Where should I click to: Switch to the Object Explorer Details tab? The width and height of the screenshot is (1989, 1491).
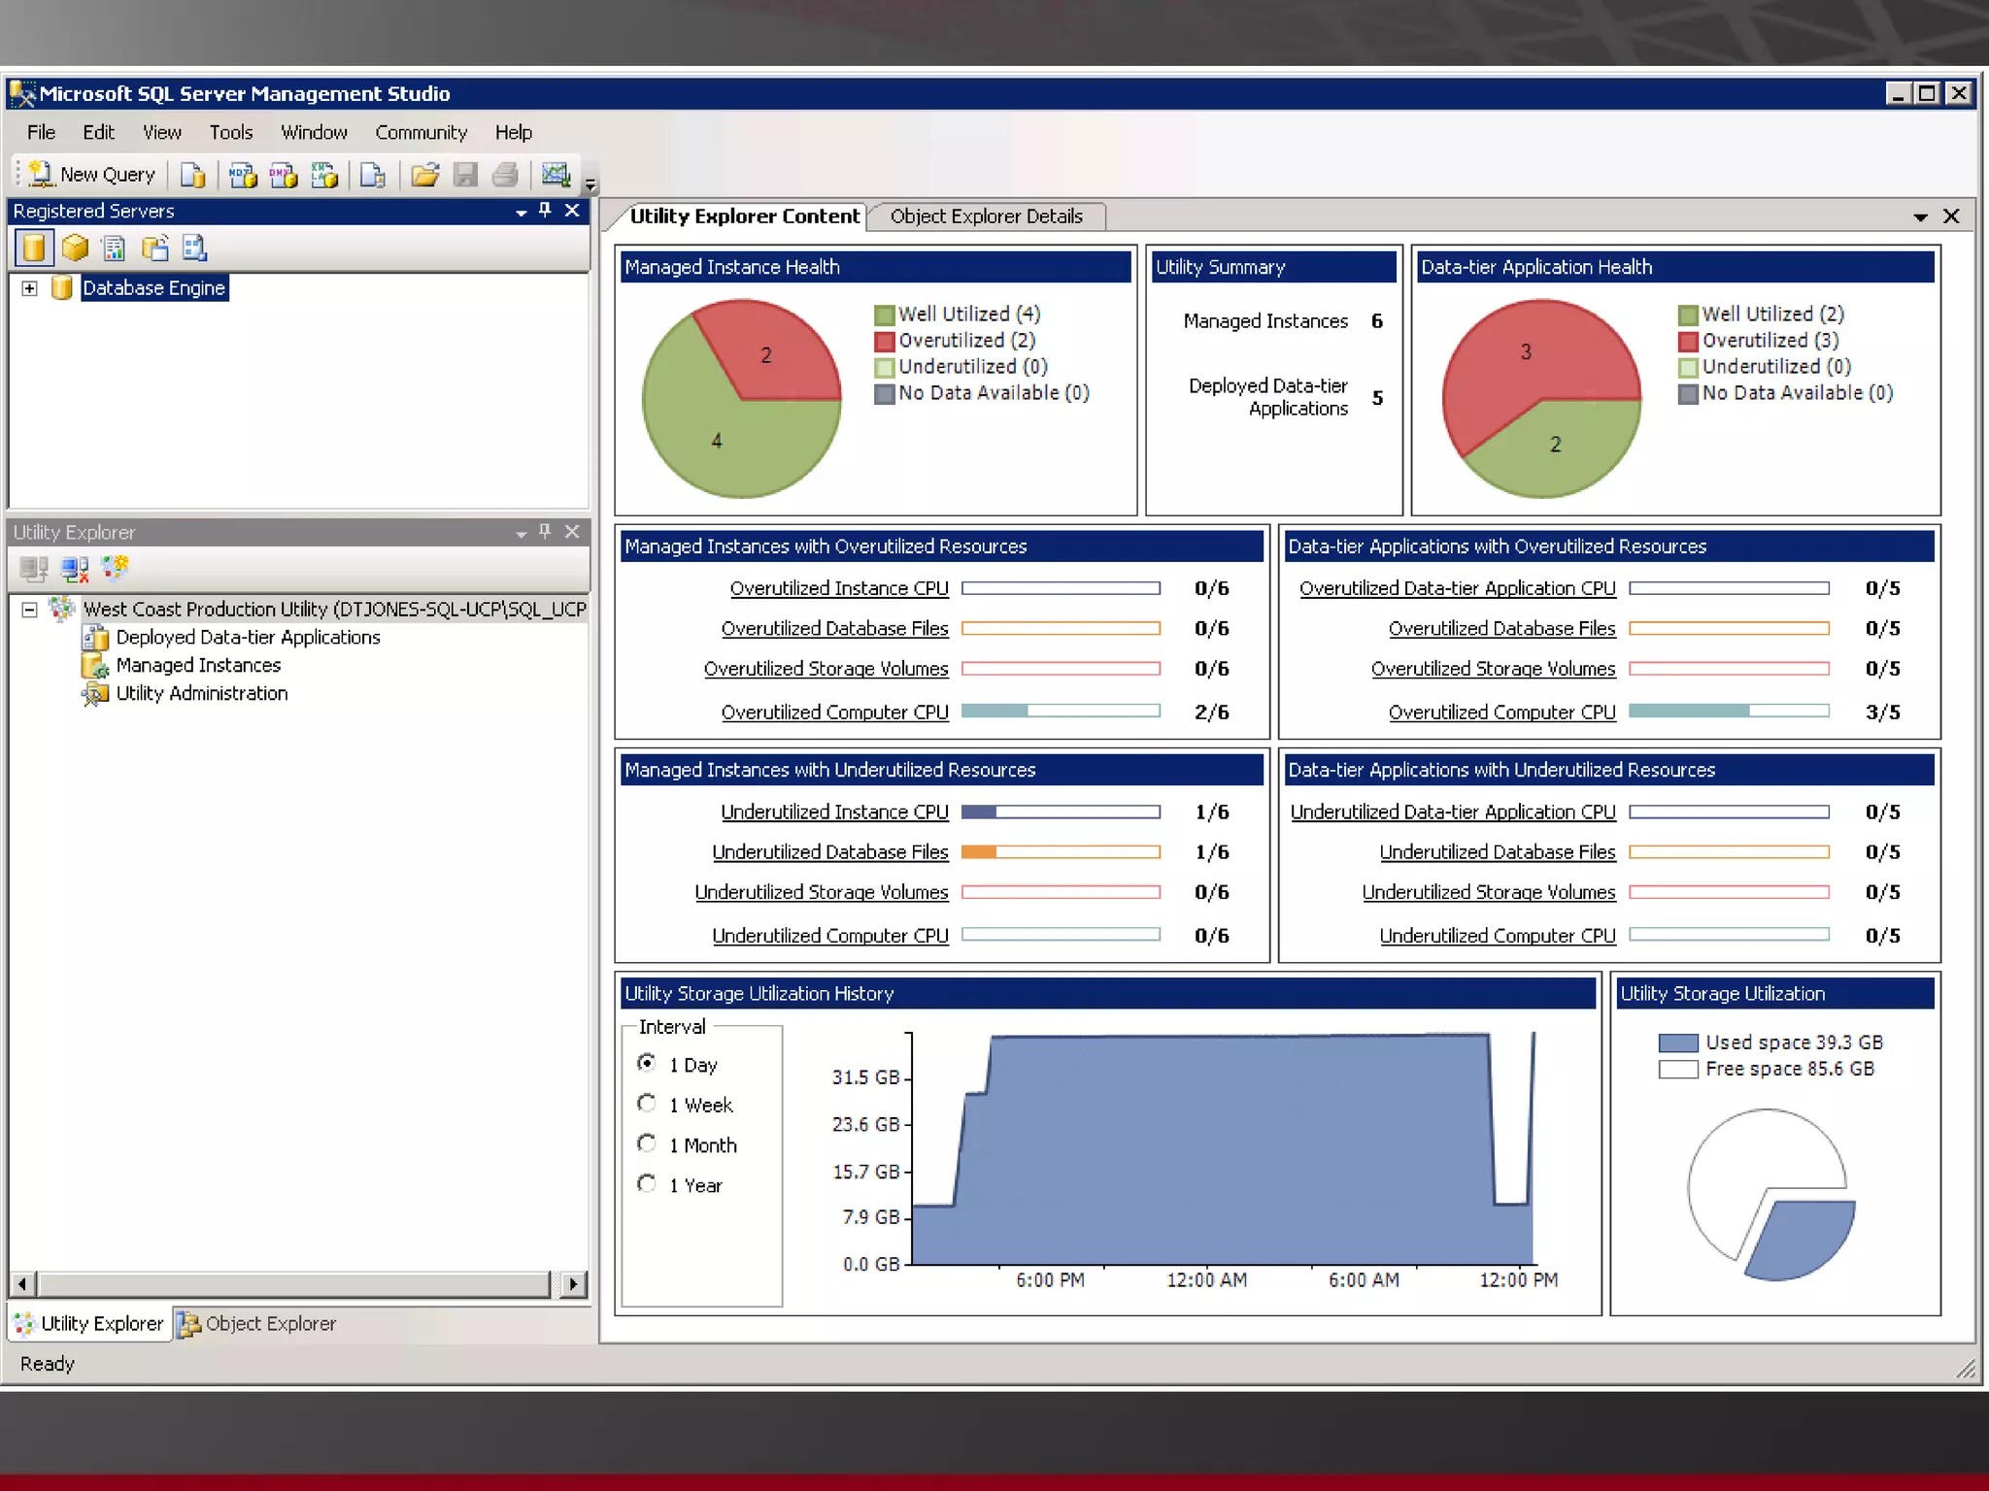point(986,216)
